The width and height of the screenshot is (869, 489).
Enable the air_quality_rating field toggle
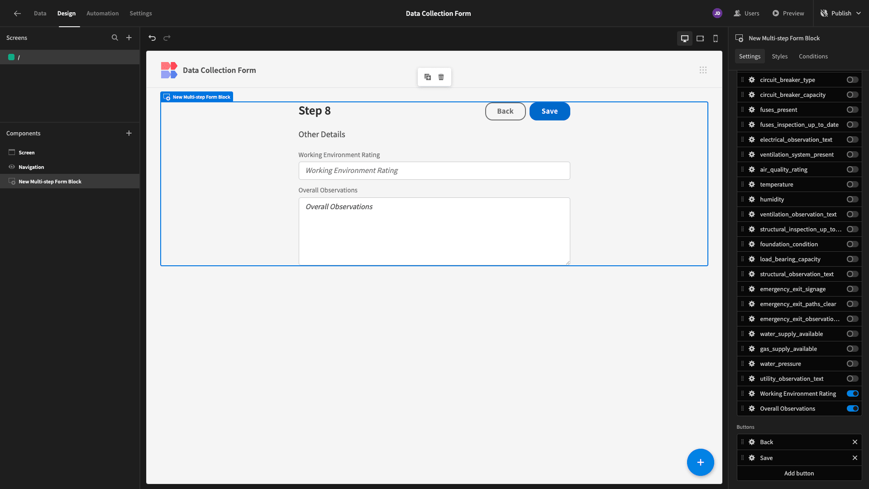tap(853, 169)
